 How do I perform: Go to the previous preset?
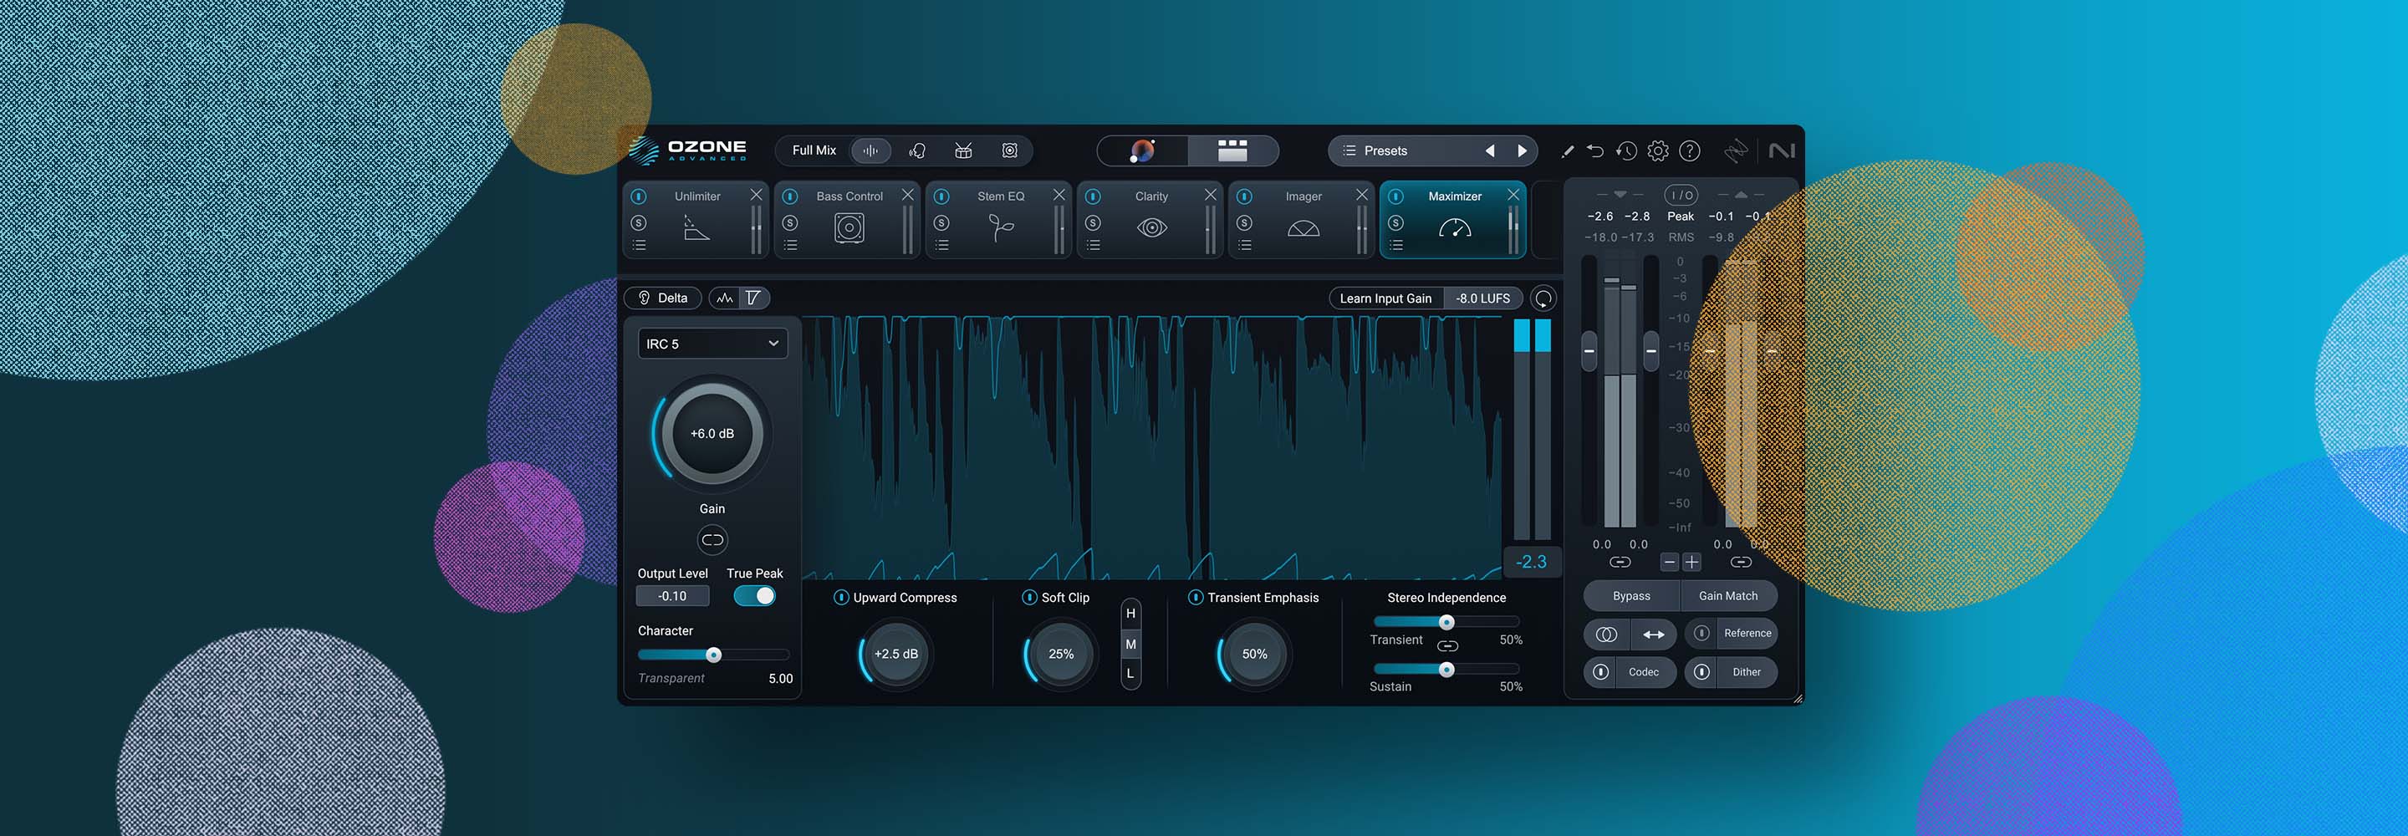pos(1490,150)
